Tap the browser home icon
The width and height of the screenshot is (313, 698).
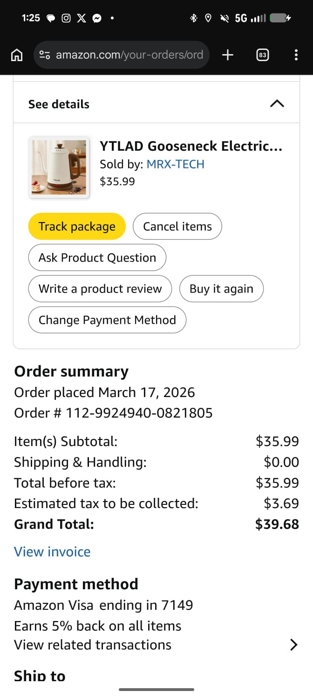[16, 56]
